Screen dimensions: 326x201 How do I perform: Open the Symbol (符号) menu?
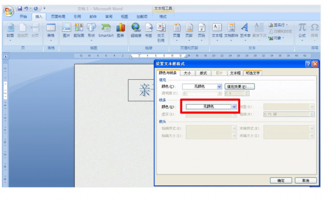tap(315, 32)
